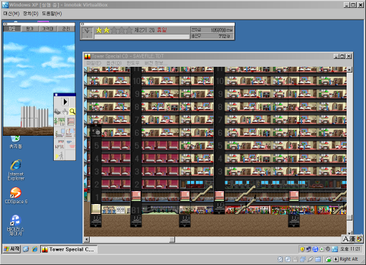
Task: Switch to the 지도 map tab
Action: pos(12,29)
